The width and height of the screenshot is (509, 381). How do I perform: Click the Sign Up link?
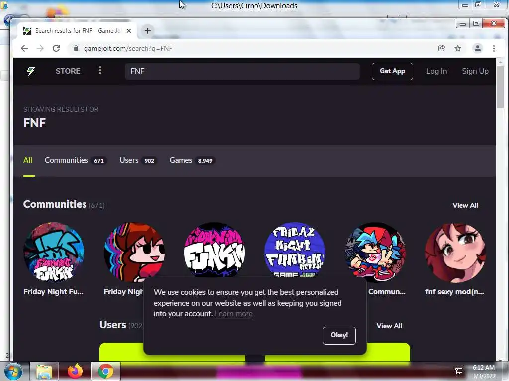point(475,71)
